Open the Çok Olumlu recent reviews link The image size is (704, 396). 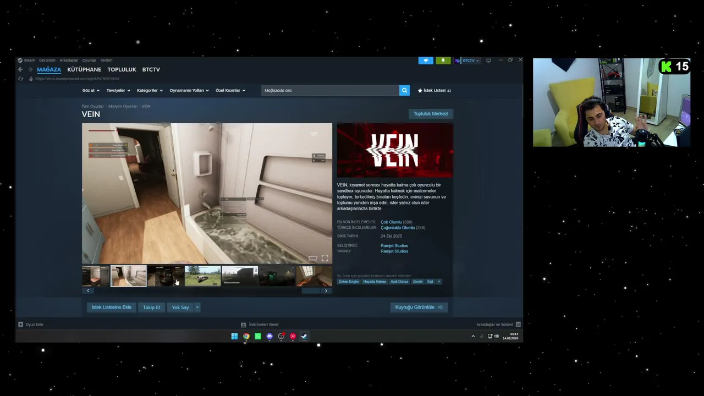click(391, 222)
